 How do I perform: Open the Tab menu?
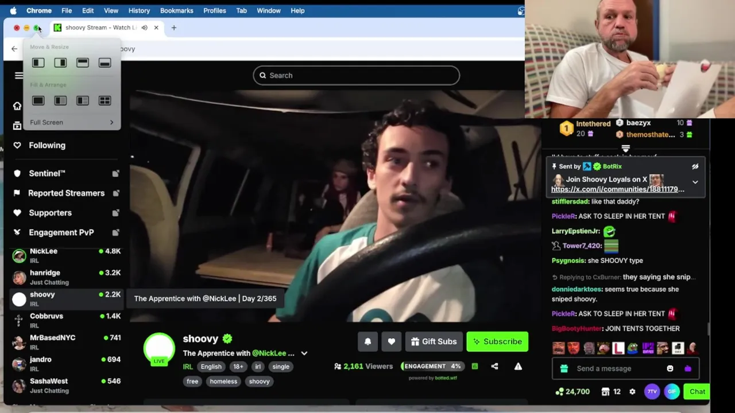(241, 10)
